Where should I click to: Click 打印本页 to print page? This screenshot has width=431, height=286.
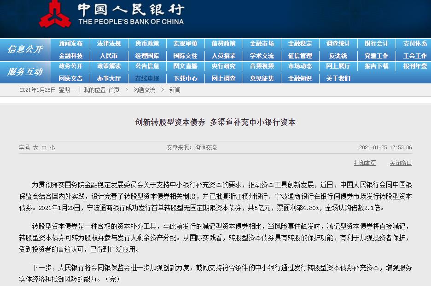pos(365,163)
